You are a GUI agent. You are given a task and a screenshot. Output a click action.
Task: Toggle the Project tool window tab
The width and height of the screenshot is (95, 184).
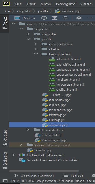click(x=5, y=23)
